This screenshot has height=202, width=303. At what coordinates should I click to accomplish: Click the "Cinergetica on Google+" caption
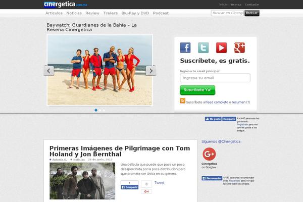[209, 166]
